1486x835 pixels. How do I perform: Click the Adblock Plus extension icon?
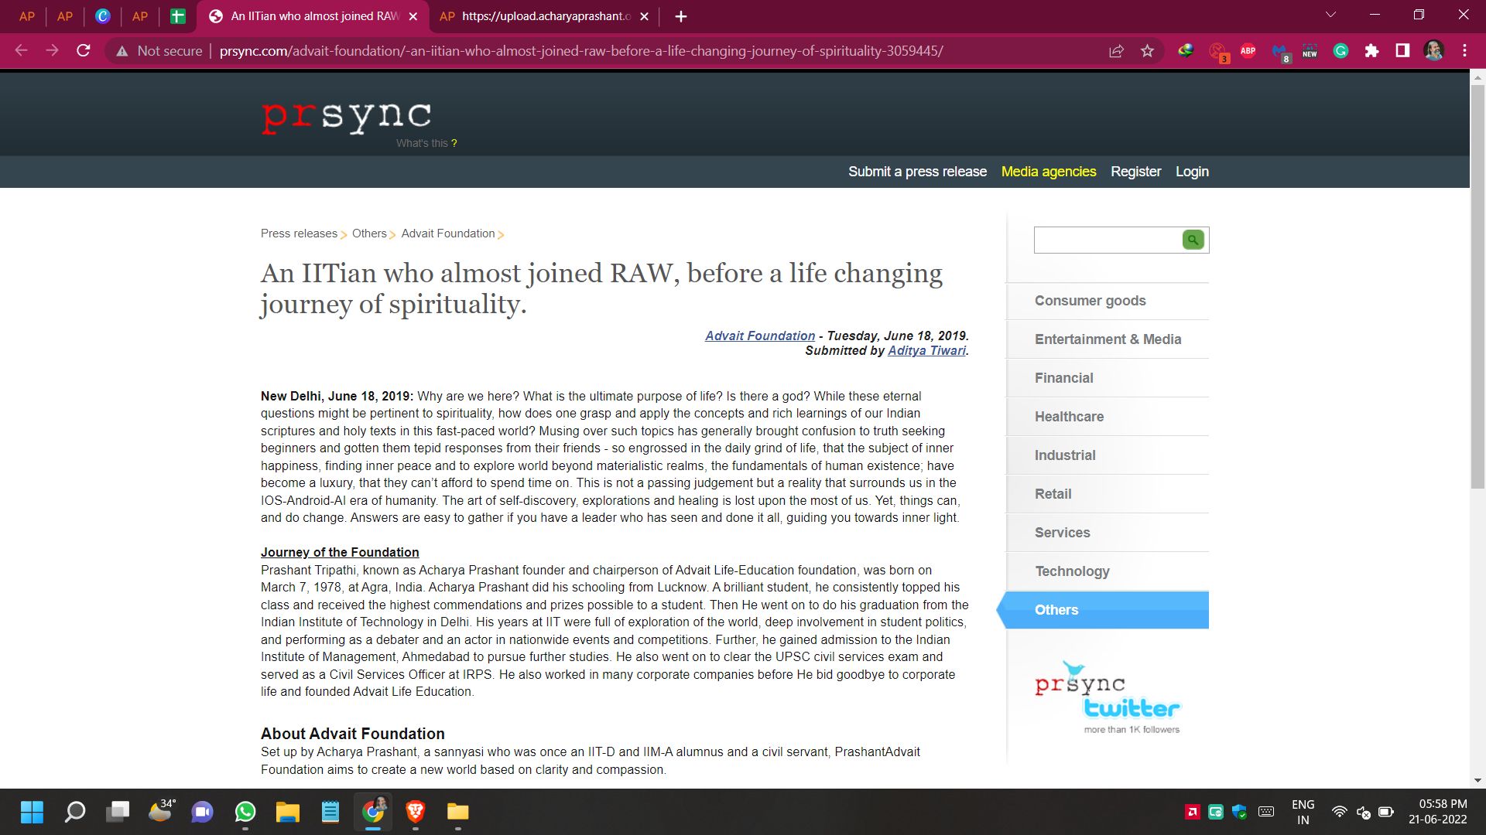pyautogui.click(x=1248, y=51)
